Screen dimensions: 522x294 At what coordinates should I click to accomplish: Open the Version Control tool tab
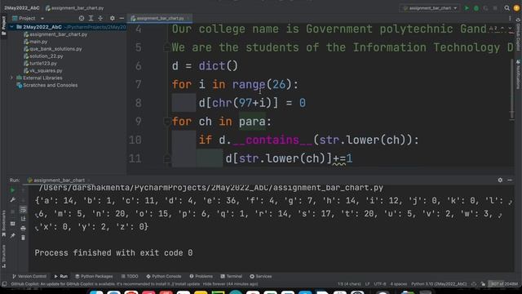[x=29, y=276]
